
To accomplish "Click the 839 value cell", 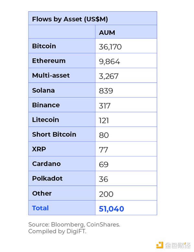I will [x=106, y=91].
